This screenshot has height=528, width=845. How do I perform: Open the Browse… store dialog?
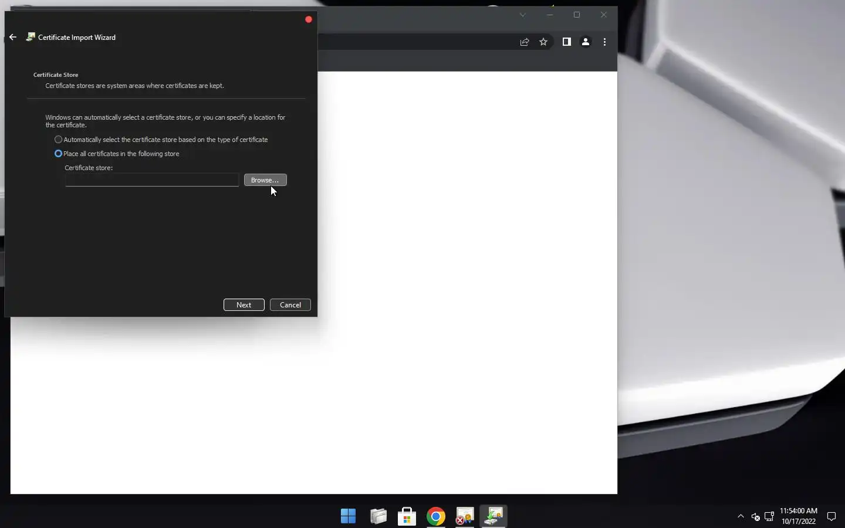click(265, 180)
